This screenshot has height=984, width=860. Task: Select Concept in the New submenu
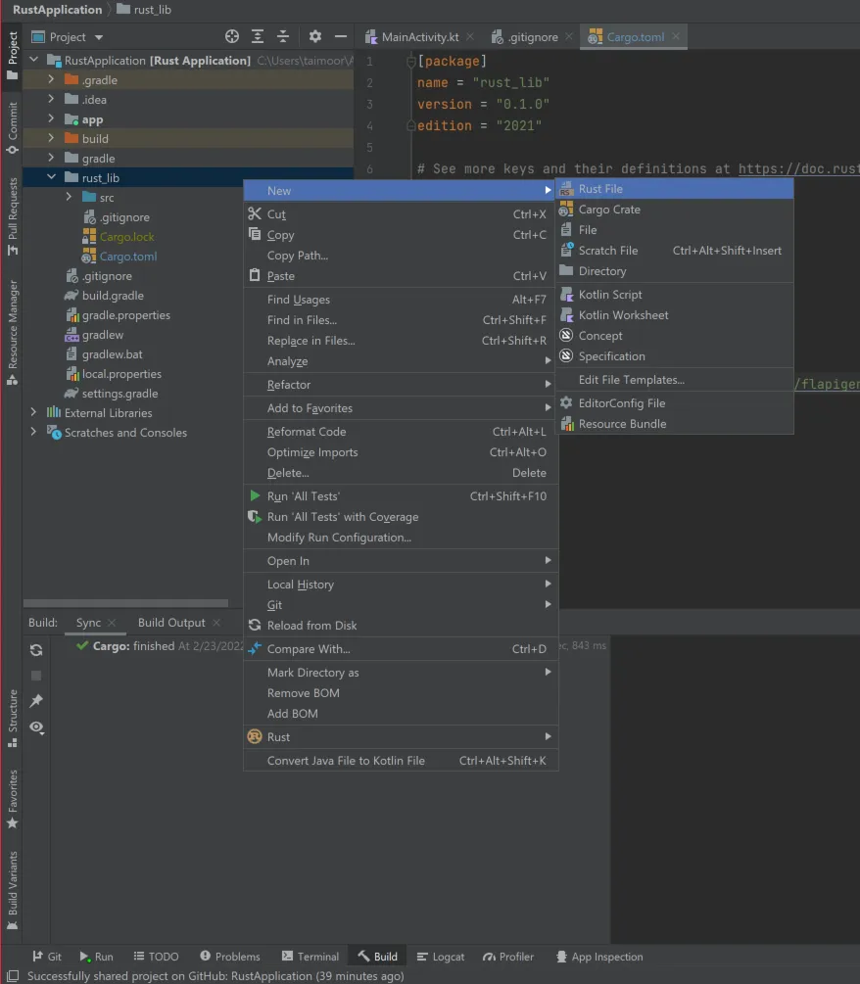[675, 336]
